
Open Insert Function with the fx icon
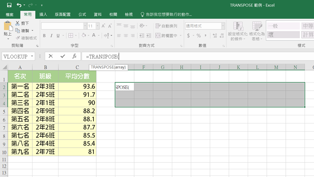[74, 56]
